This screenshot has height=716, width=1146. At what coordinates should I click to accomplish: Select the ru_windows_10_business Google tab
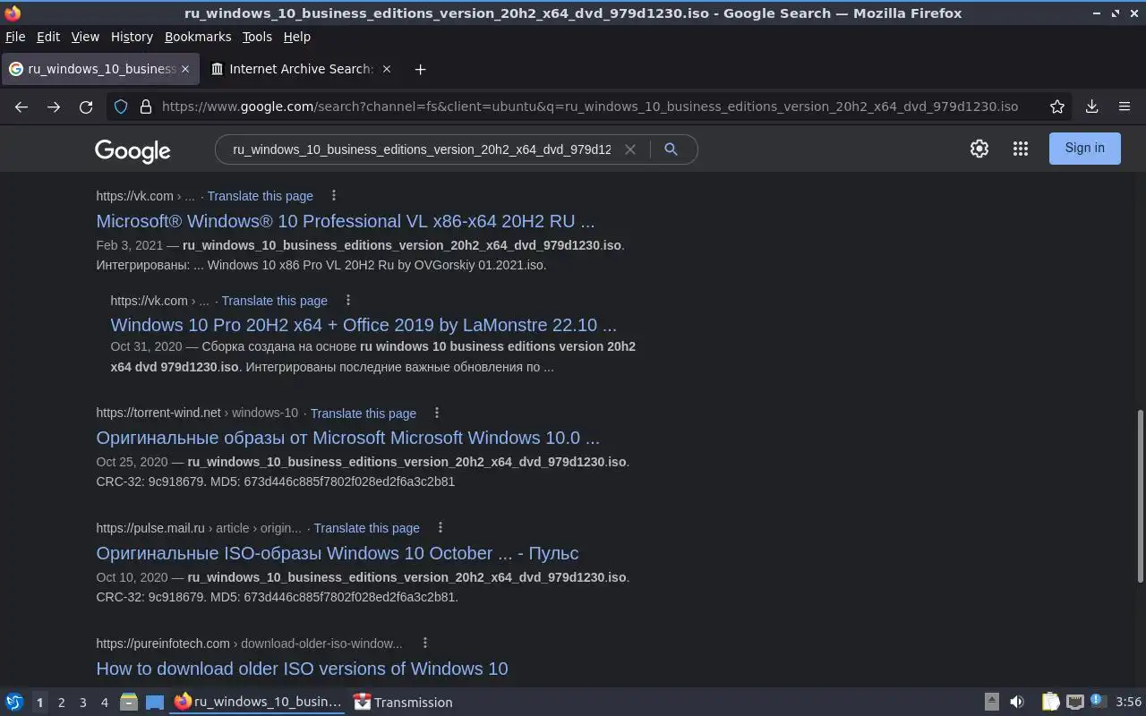pyautogui.click(x=99, y=69)
